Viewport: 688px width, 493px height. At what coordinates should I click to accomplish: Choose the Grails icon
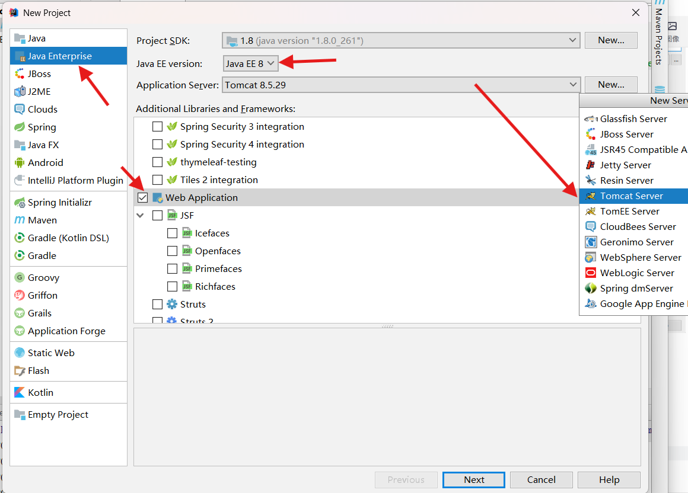click(20, 313)
